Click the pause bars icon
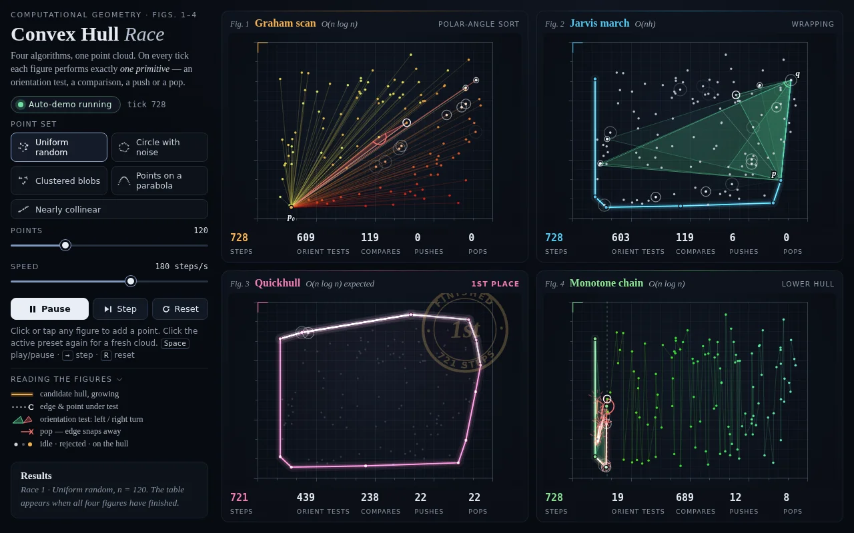This screenshot has height=533, width=854. click(33, 309)
